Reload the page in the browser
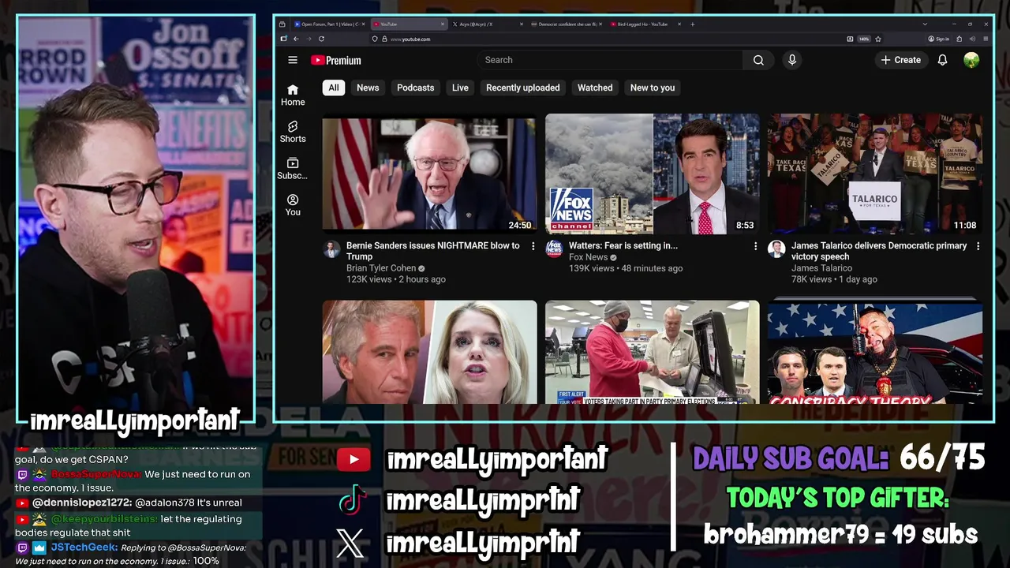Screen dimensions: 1010x568 tap(321, 39)
